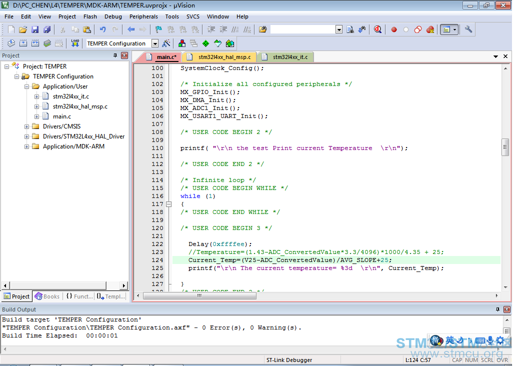Navigate backwards with the blue arrow

pyautogui.click(x=131, y=29)
